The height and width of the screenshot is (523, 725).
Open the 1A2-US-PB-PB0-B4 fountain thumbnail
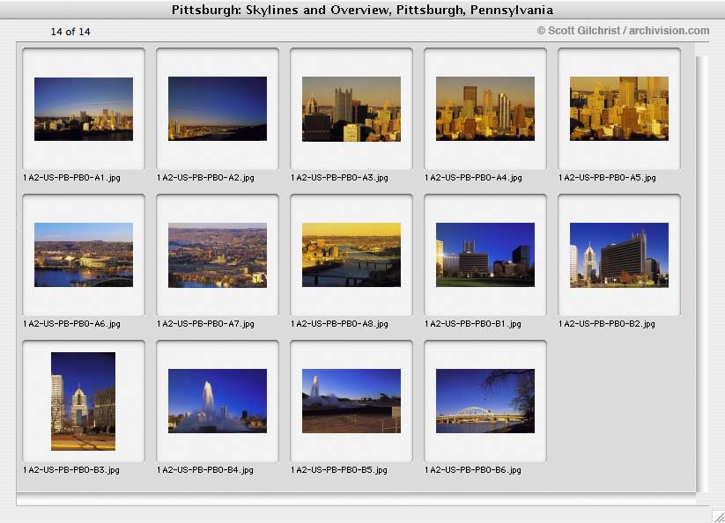click(x=218, y=401)
